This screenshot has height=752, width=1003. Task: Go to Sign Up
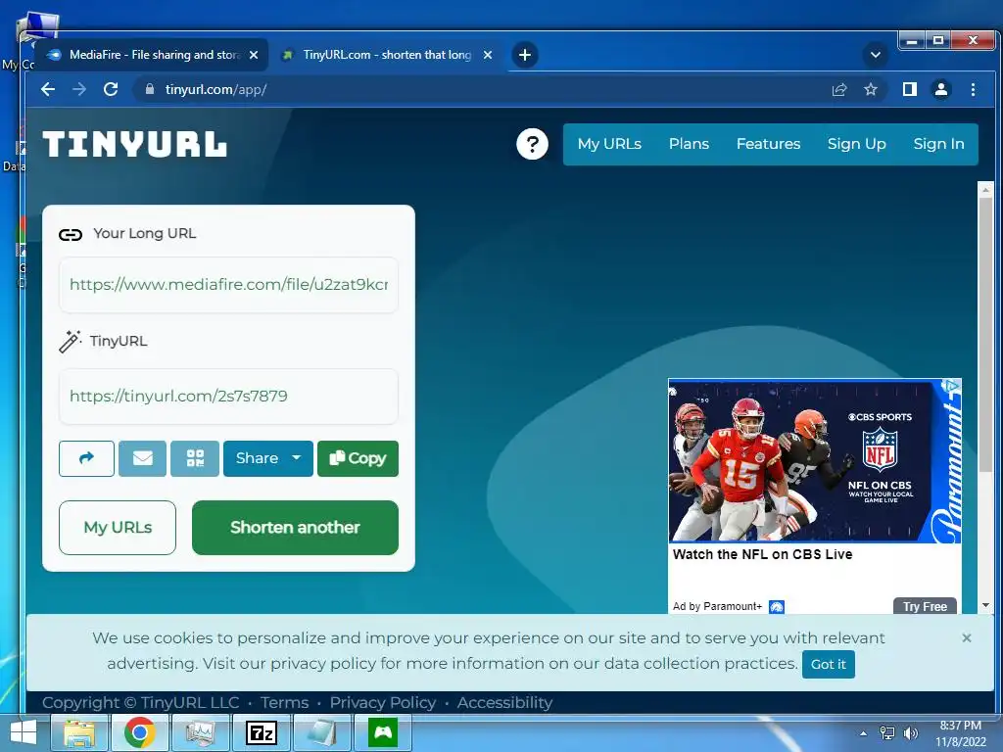coord(856,144)
